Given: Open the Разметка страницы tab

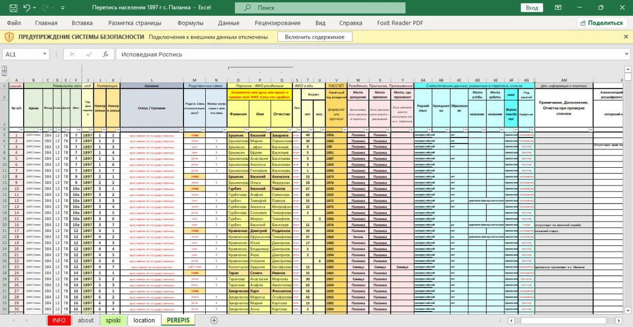Looking at the screenshot, I should [x=135, y=23].
